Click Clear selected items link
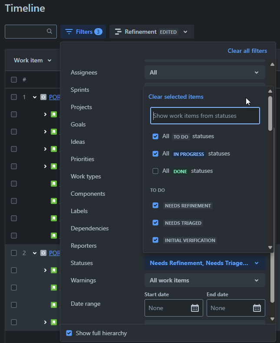Image resolution: width=280 pixels, height=343 pixels. (x=176, y=97)
